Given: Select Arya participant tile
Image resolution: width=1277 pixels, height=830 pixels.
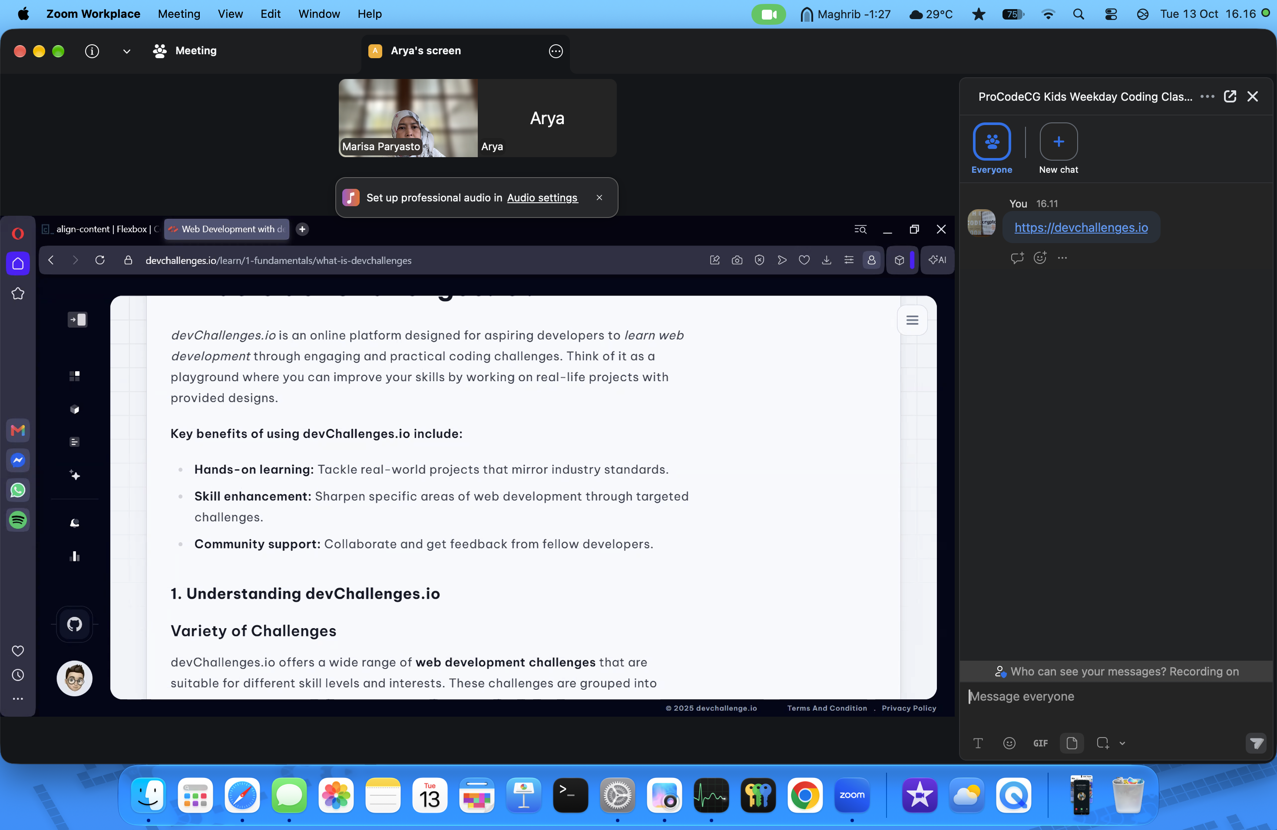Looking at the screenshot, I should point(547,118).
